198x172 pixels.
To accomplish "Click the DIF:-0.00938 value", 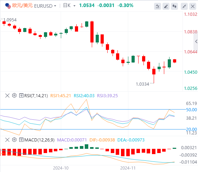I will [x=102, y=140].
